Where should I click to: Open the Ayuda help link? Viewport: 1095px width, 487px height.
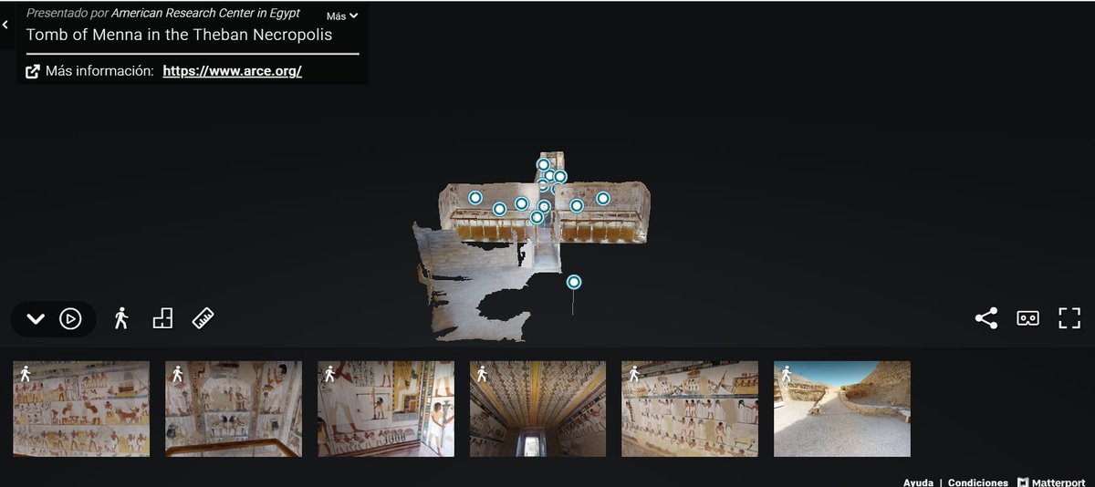tap(918, 482)
